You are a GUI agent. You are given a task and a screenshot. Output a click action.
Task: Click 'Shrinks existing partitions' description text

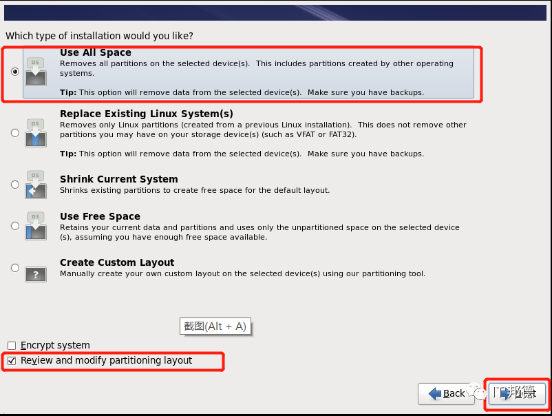pos(195,191)
